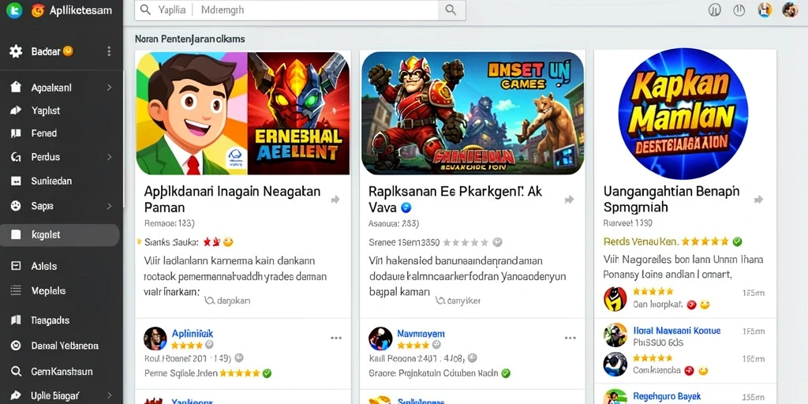Click the yellow masked avatar by Oan Inorpkat

click(615, 299)
